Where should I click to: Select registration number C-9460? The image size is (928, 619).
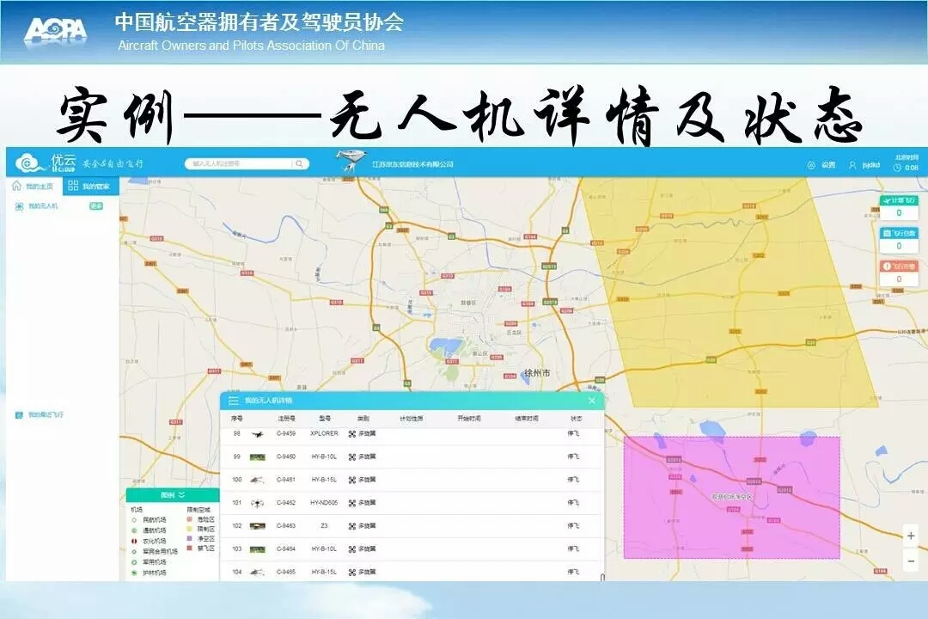[x=286, y=457]
